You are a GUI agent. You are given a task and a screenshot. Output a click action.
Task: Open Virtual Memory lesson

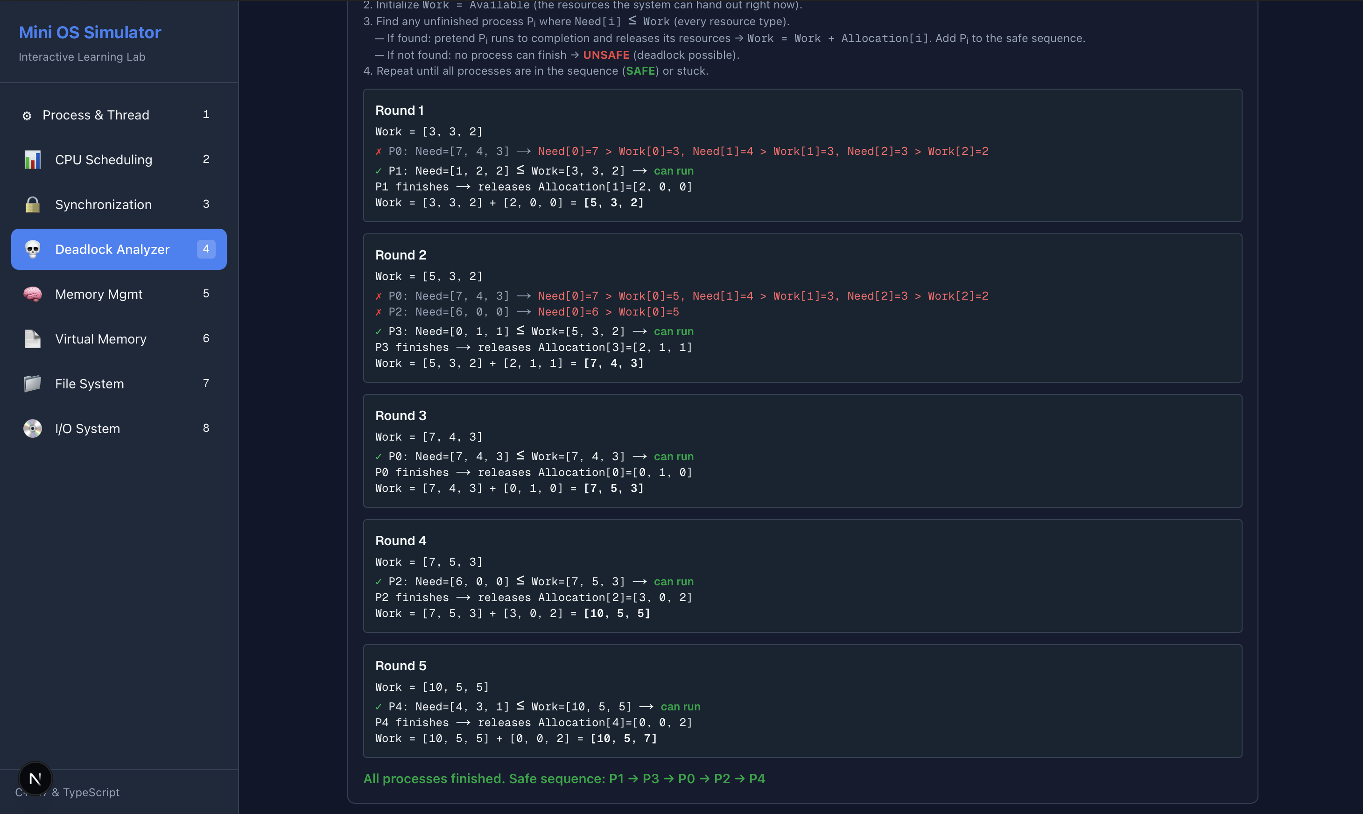pos(101,339)
